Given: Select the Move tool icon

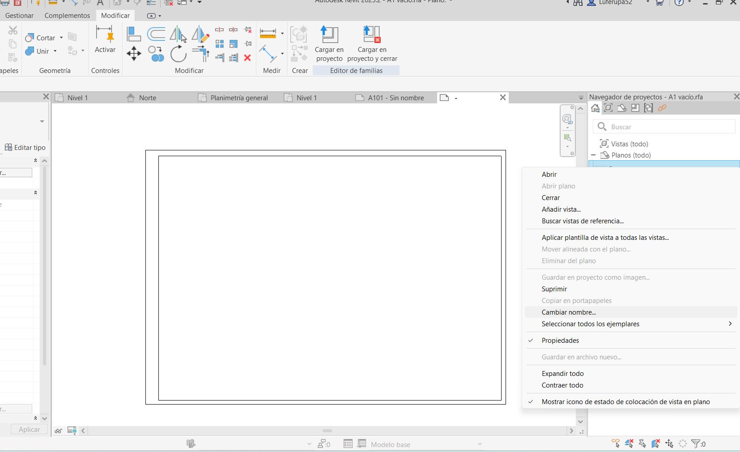Looking at the screenshot, I should [134, 54].
